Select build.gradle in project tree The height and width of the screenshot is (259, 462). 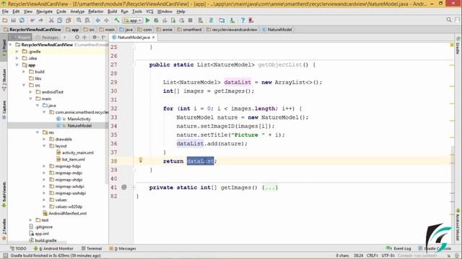click(x=45, y=240)
